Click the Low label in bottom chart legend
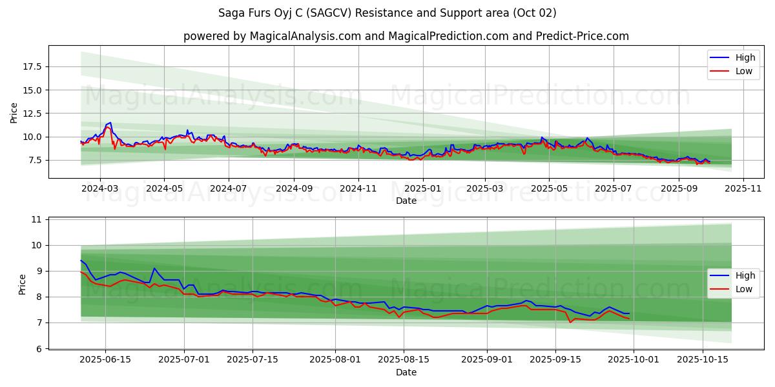 tap(744, 289)
